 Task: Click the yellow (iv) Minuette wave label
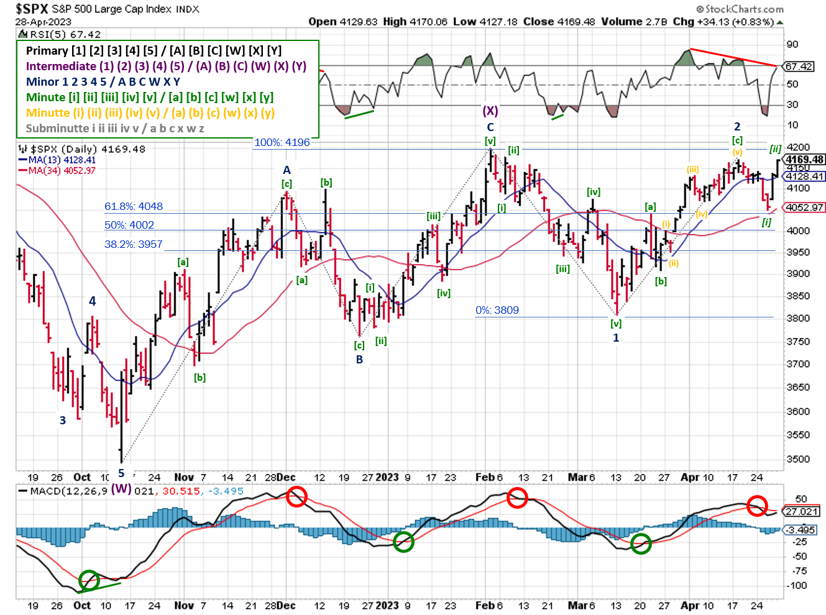[x=702, y=214]
